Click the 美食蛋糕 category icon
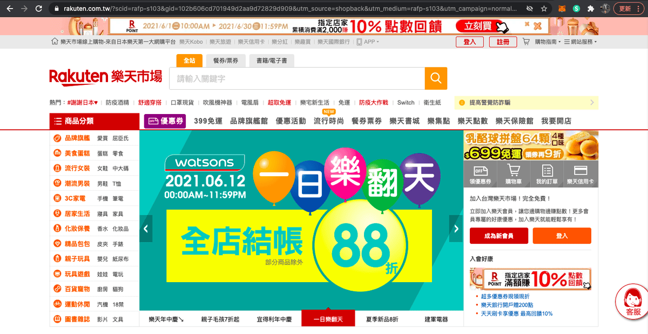The image size is (648, 334). [x=57, y=153]
